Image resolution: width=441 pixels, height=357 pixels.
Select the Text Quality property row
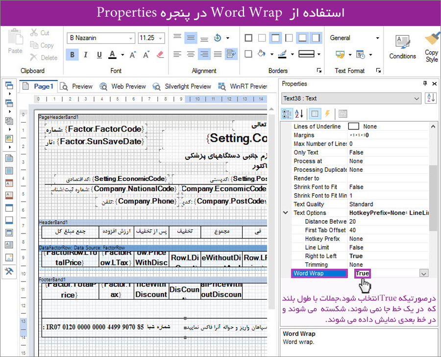(x=360, y=204)
